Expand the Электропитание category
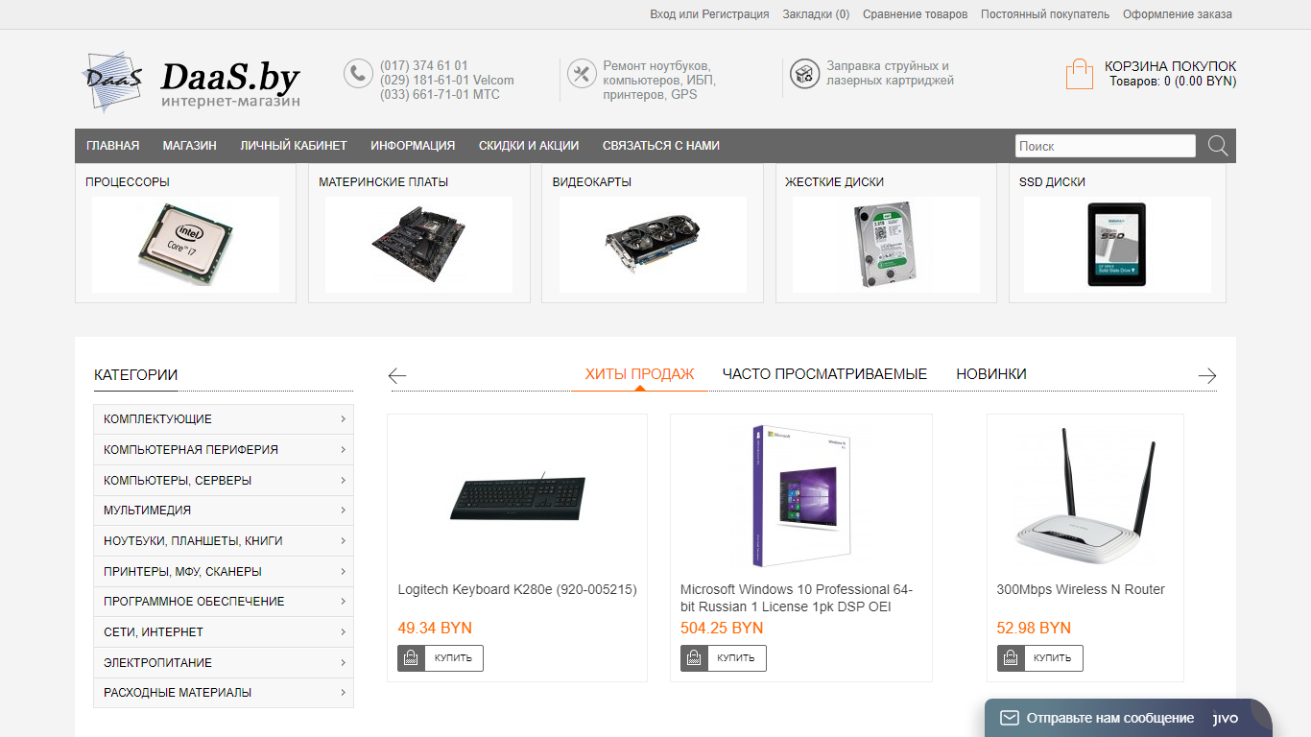The height and width of the screenshot is (737, 1311). pos(224,663)
